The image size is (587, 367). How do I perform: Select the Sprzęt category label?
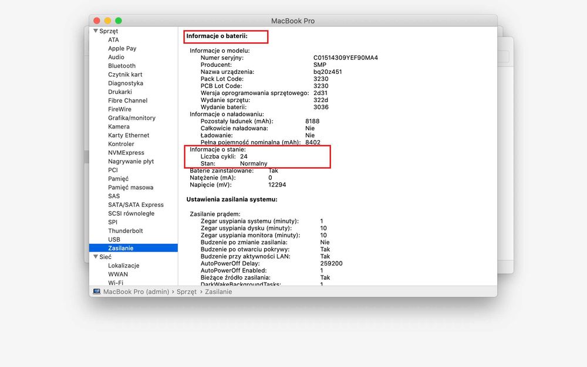pyautogui.click(x=109, y=31)
